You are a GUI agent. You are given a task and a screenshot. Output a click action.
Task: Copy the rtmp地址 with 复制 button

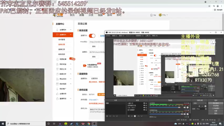tap(94, 46)
